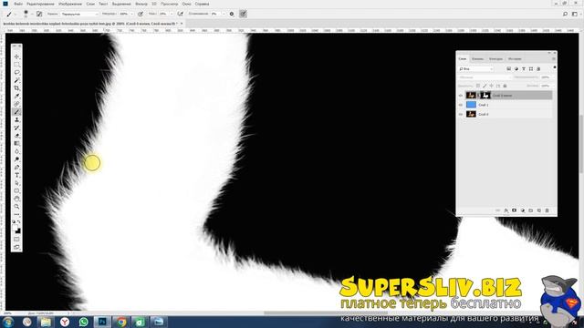Delete layer with trash icon
The width and height of the screenshot is (584, 328).
[x=547, y=210]
